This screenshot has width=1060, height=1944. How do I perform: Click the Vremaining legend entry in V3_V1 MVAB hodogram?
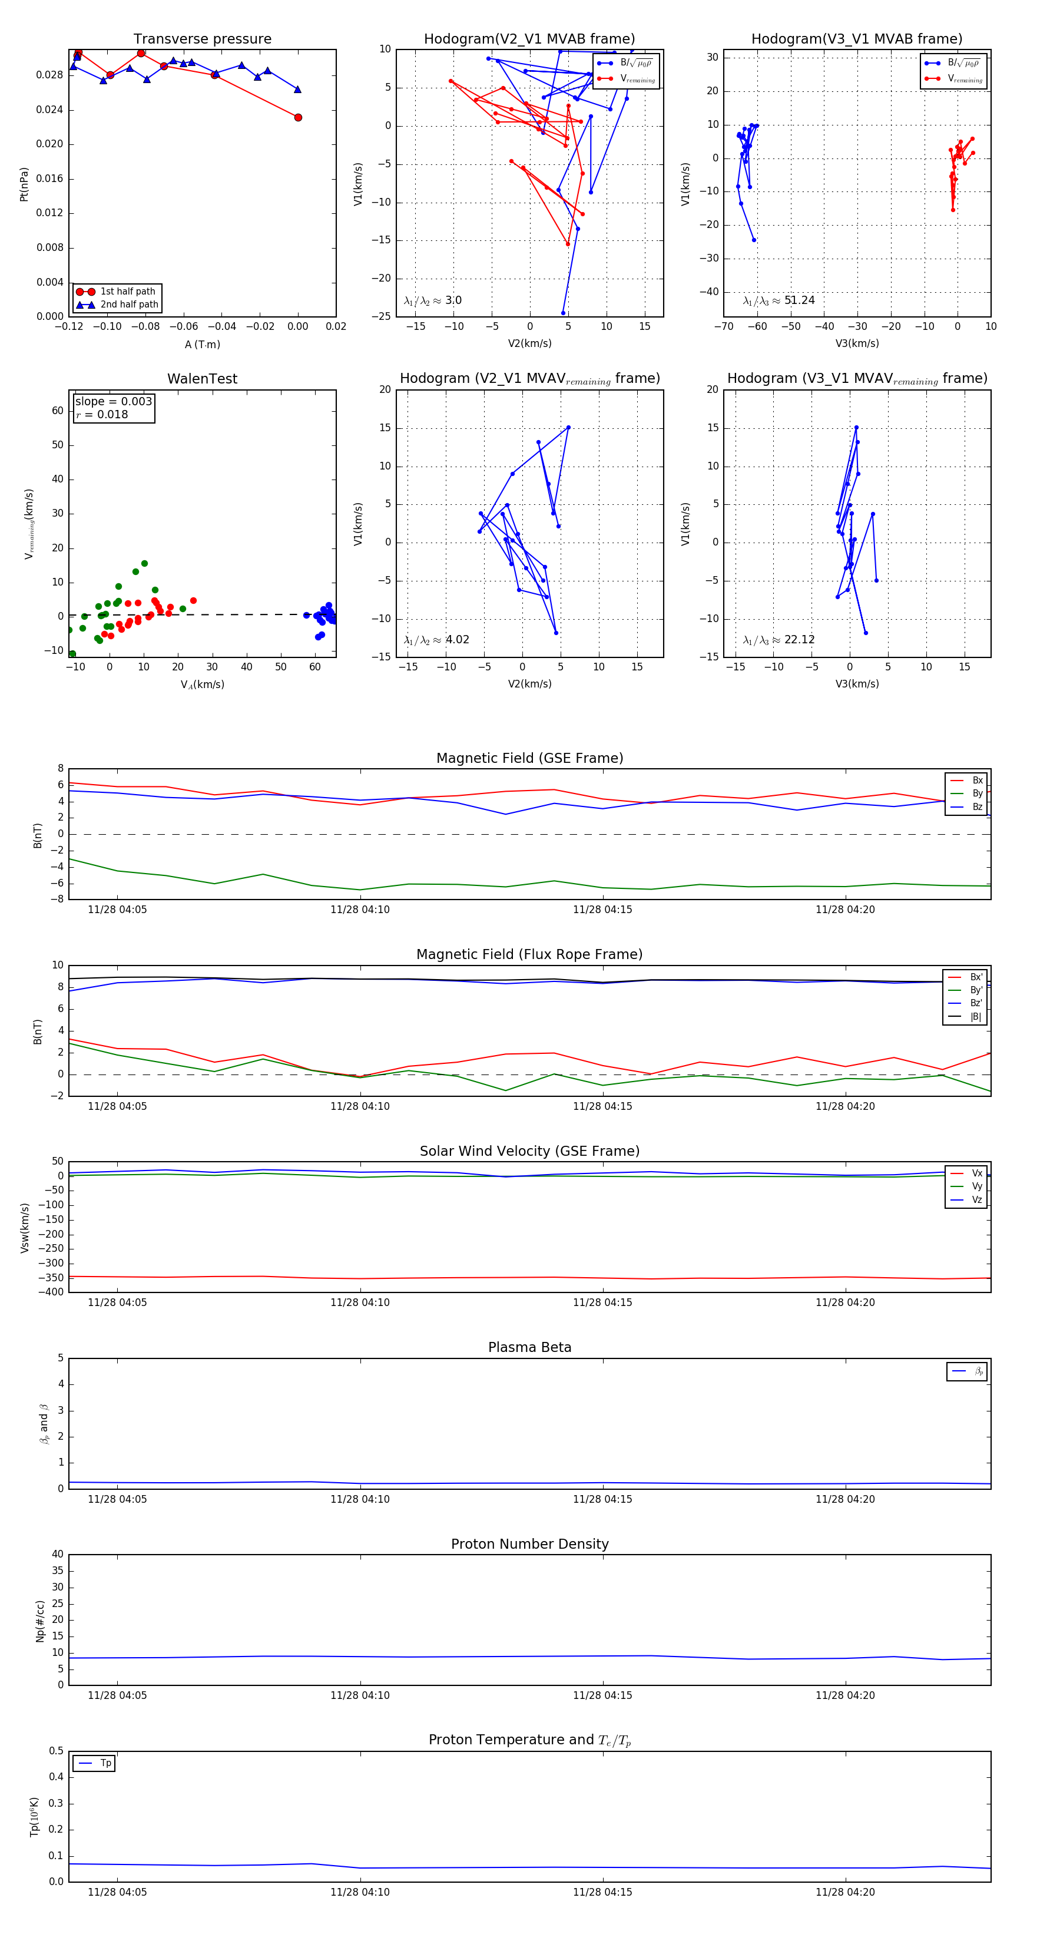953,78
